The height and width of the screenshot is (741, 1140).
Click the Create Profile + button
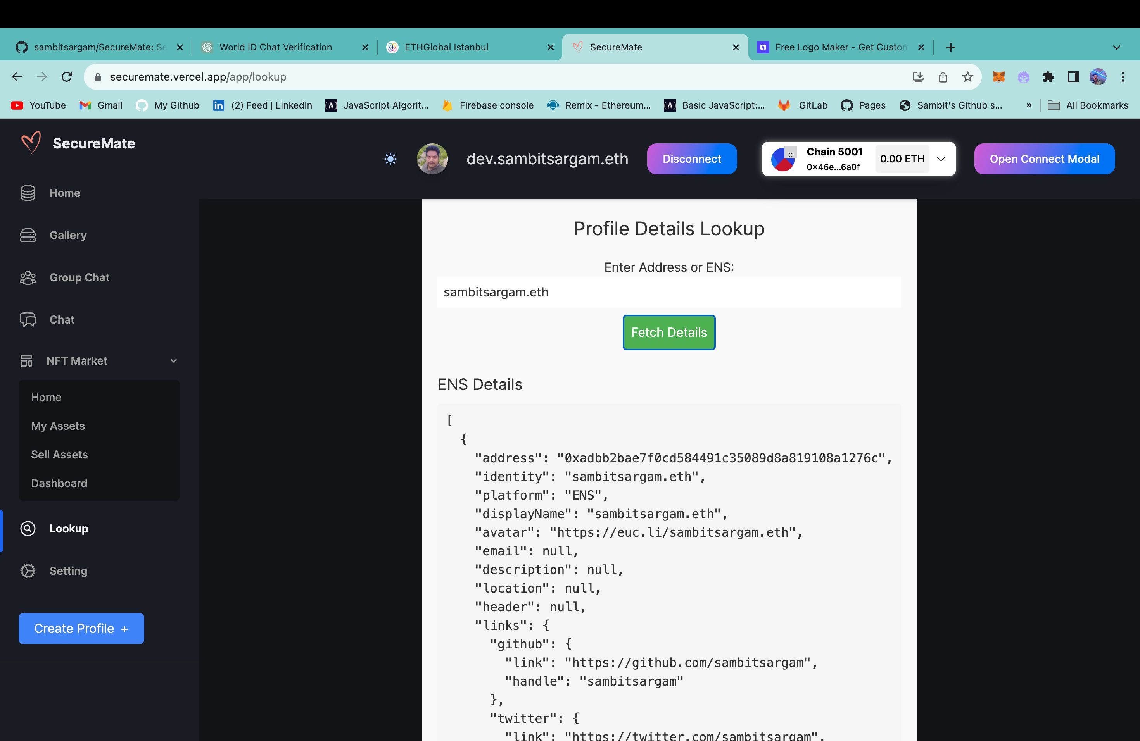coord(81,628)
